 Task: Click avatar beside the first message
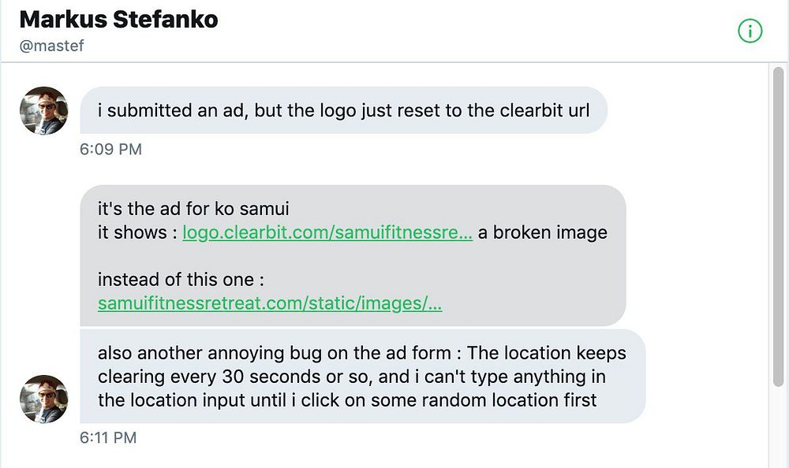tap(43, 110)
